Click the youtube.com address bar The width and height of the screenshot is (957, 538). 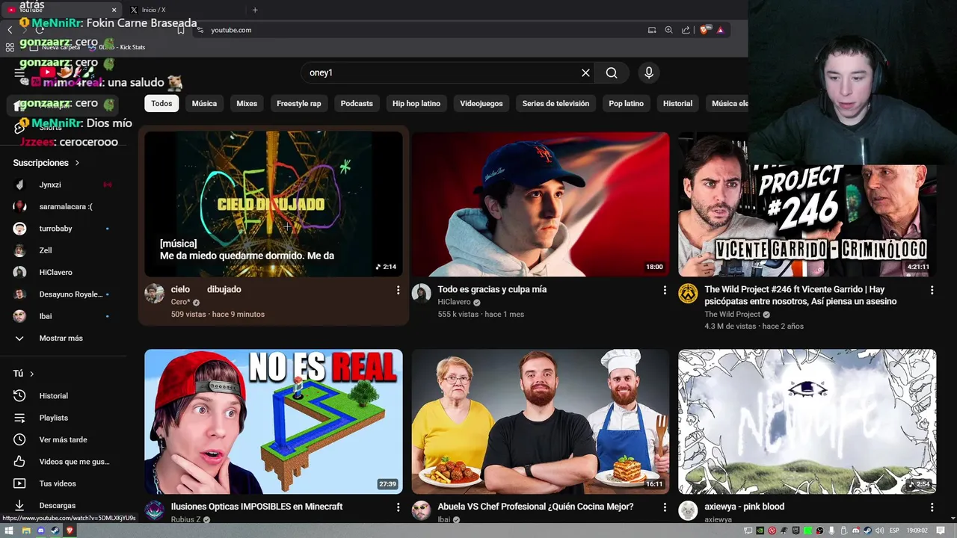tap(419, 30)
